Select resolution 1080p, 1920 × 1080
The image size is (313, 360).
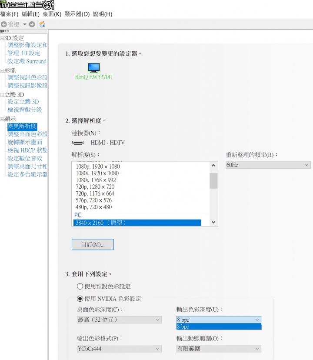[x=98, y=167]
